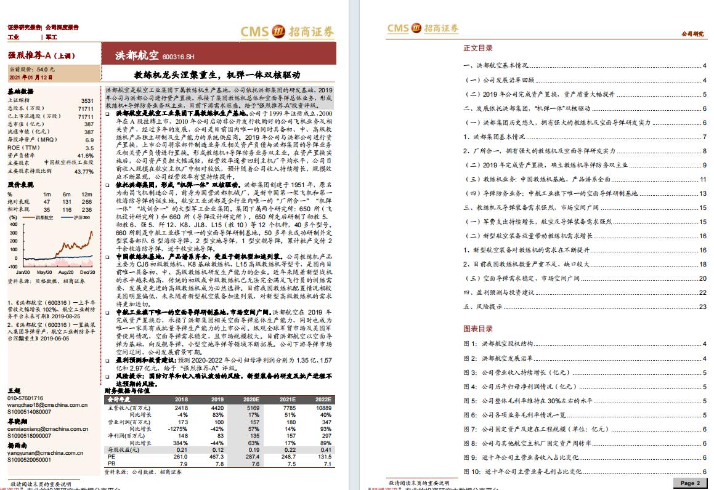Jump to 2、目前我国教练机数量严重不足 entry
The image size is (714, 490).
click(x=585, y=264)
